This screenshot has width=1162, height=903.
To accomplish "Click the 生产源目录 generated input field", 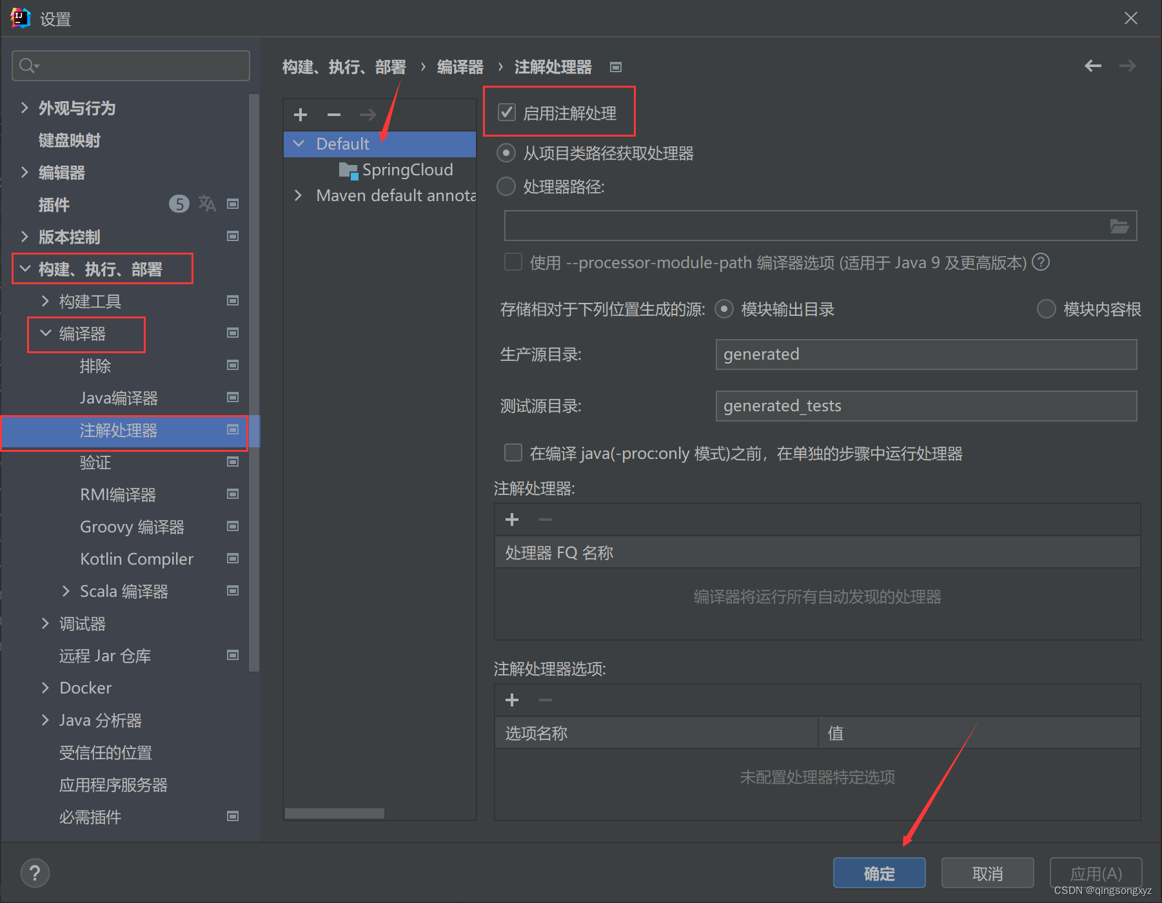I will coord(926,354).
